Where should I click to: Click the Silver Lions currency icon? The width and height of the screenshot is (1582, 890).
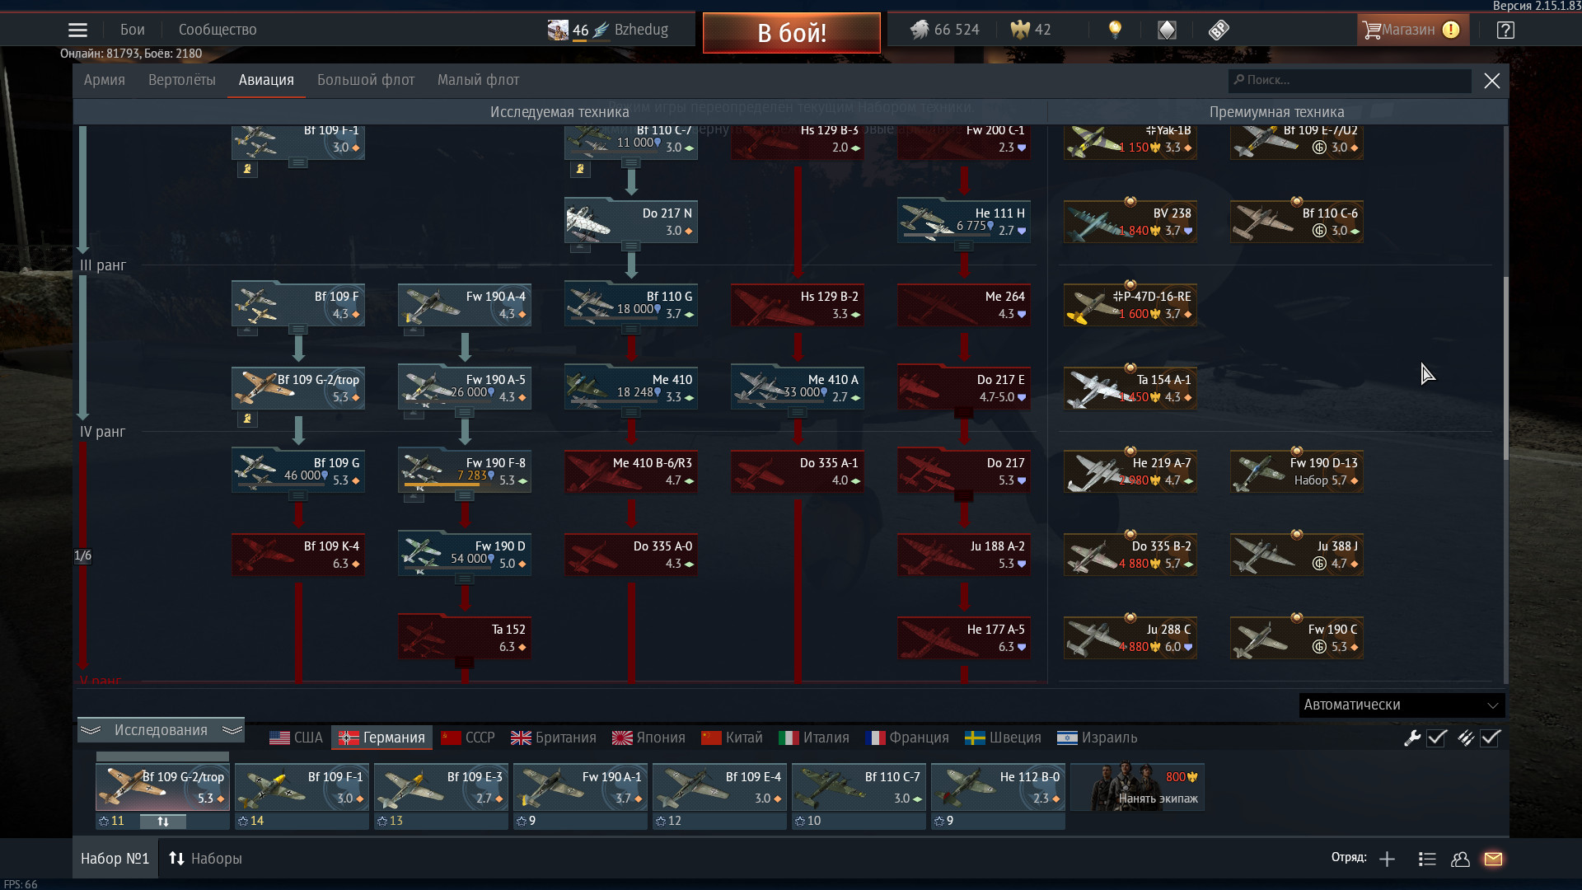click(919, 30)
